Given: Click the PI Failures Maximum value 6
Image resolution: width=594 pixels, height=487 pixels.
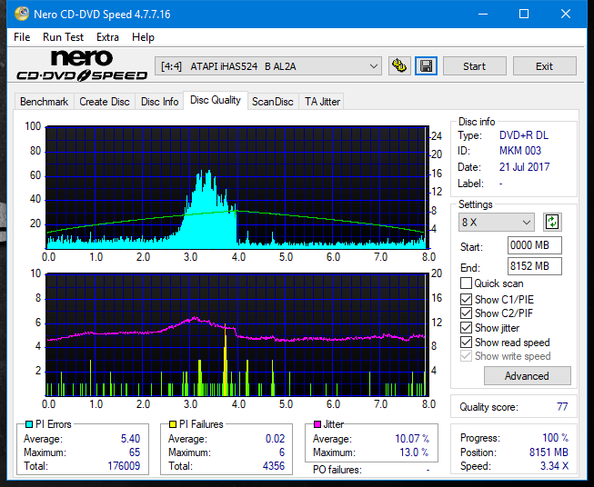Looking at the screenshot, I should 282,452.
